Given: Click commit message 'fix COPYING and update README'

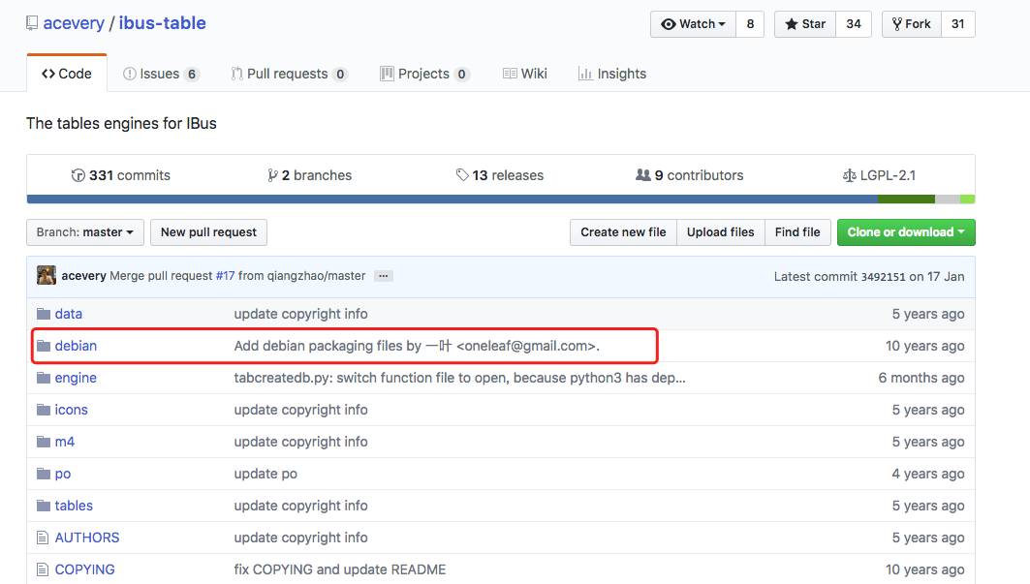Looking at the screenshot, I should click(x=339, y=569).
